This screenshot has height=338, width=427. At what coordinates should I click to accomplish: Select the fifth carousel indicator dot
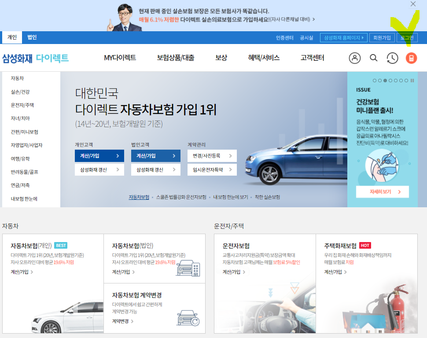[396, 81]
